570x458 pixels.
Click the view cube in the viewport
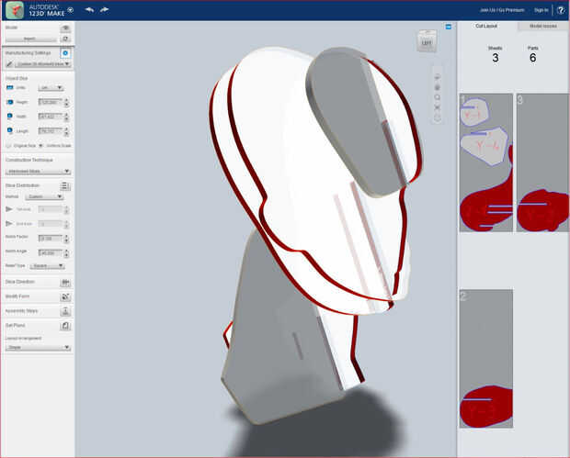[x=427, y=40]
